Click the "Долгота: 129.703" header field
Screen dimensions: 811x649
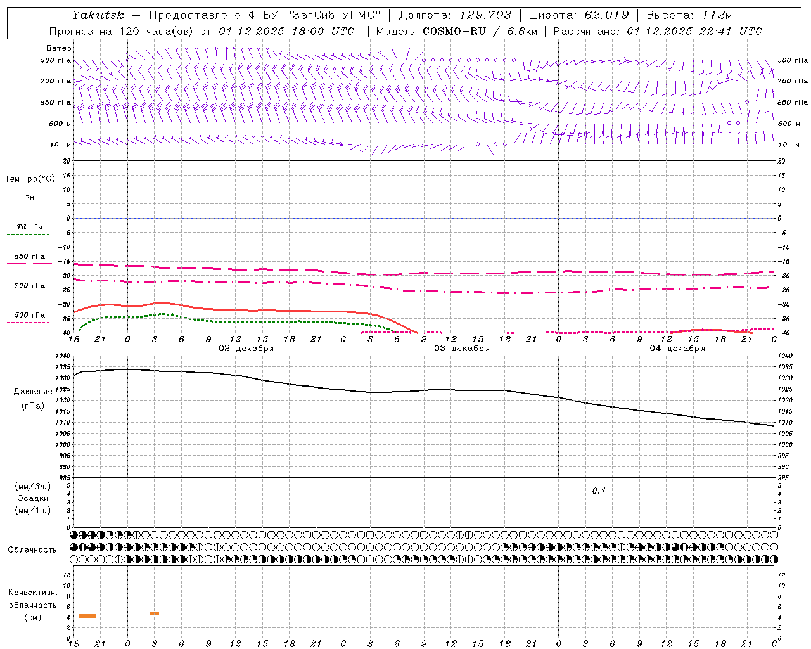coord(454,15)
